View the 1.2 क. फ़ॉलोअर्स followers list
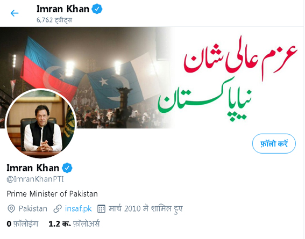305x239 pixels. (x=74, y=224)
